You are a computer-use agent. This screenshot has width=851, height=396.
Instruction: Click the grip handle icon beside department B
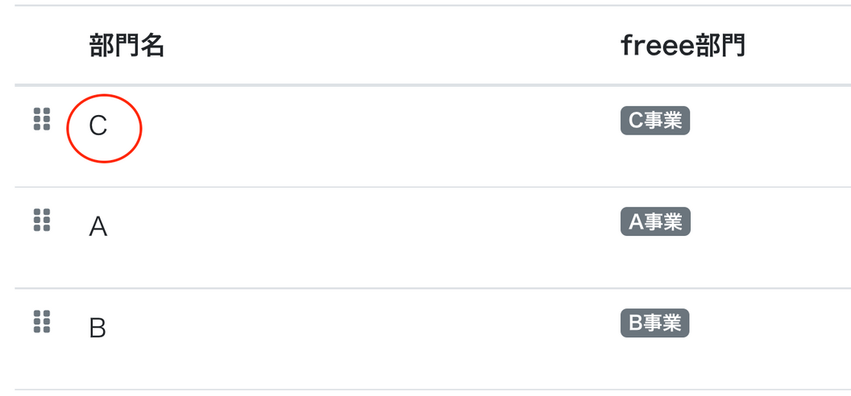[42, 322]
